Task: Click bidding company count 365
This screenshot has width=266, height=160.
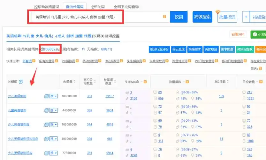Action: pyautogui.click(x=89, y=110)
